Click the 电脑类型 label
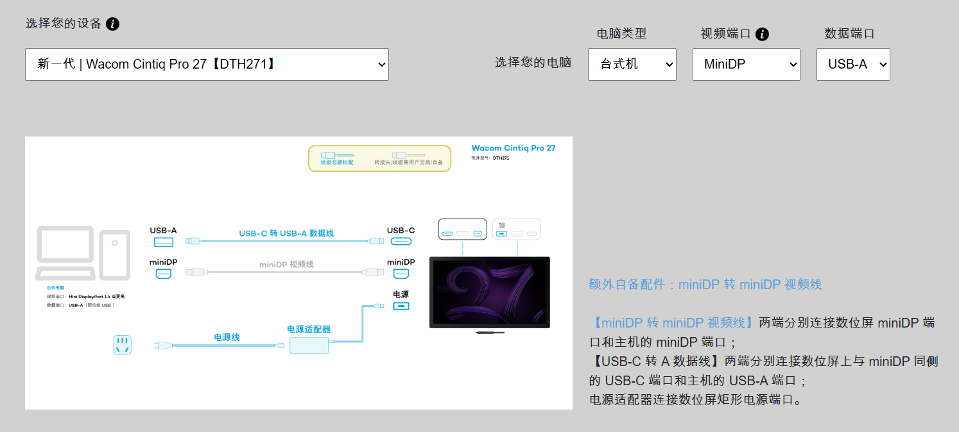 tap(621, 33)
